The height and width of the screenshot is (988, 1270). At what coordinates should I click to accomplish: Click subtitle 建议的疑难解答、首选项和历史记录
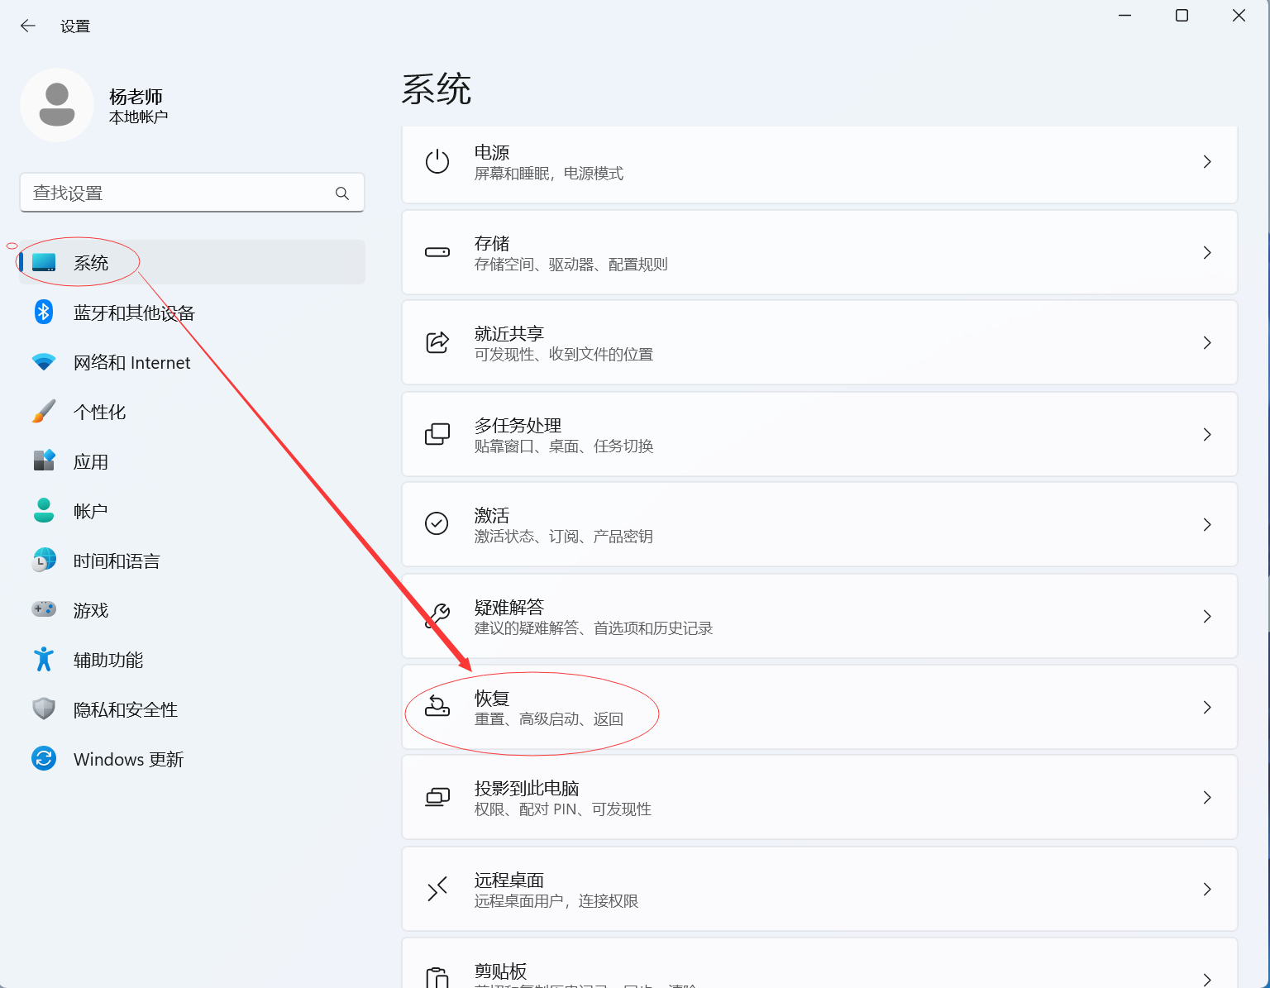(594, 628)
